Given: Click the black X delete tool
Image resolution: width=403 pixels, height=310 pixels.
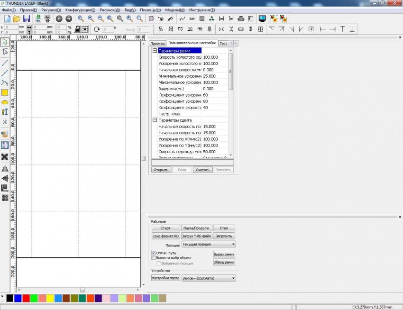Looking at the screenshot, I should (5, 156).
